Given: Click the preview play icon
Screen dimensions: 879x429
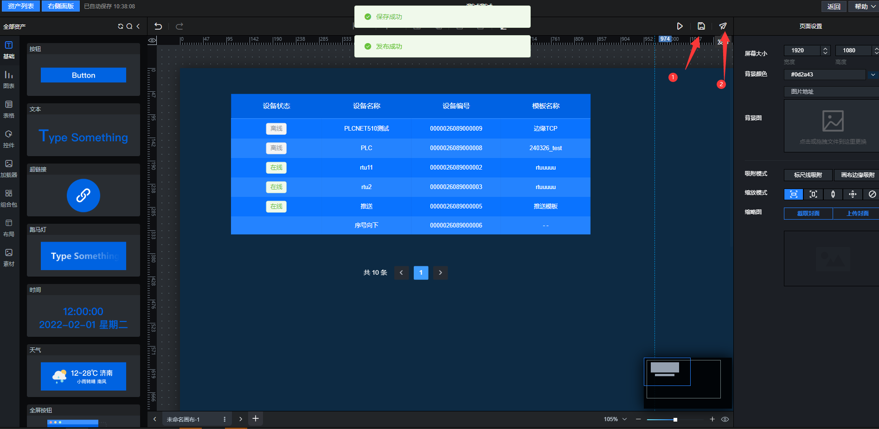Looking at the screenshot, I should (680, 26).
